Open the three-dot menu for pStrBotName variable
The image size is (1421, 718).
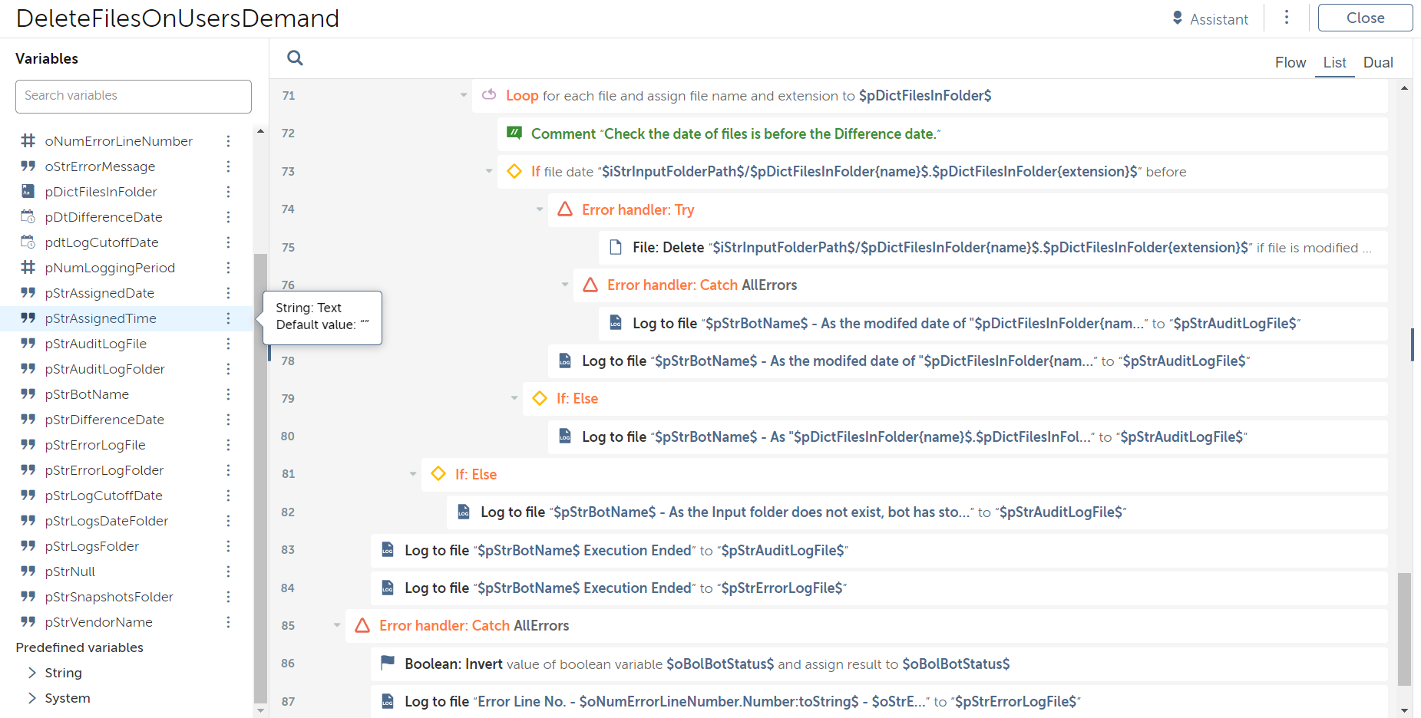point(228,394)
